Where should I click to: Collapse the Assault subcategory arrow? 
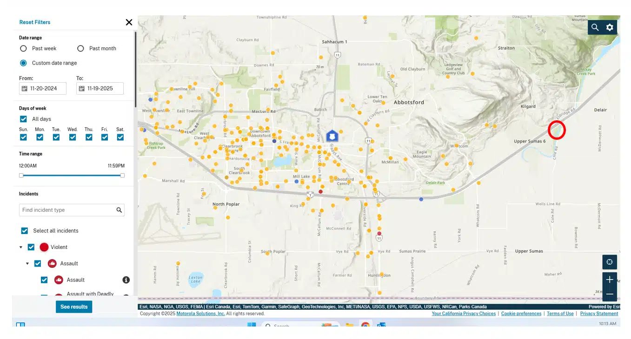tap(27, 263)
